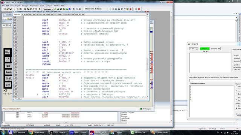Click the watch window horizontal scrollbar

(66, 123)
